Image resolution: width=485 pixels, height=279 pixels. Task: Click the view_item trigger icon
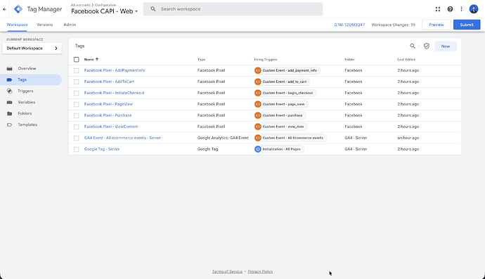click(x=258, y=126)
